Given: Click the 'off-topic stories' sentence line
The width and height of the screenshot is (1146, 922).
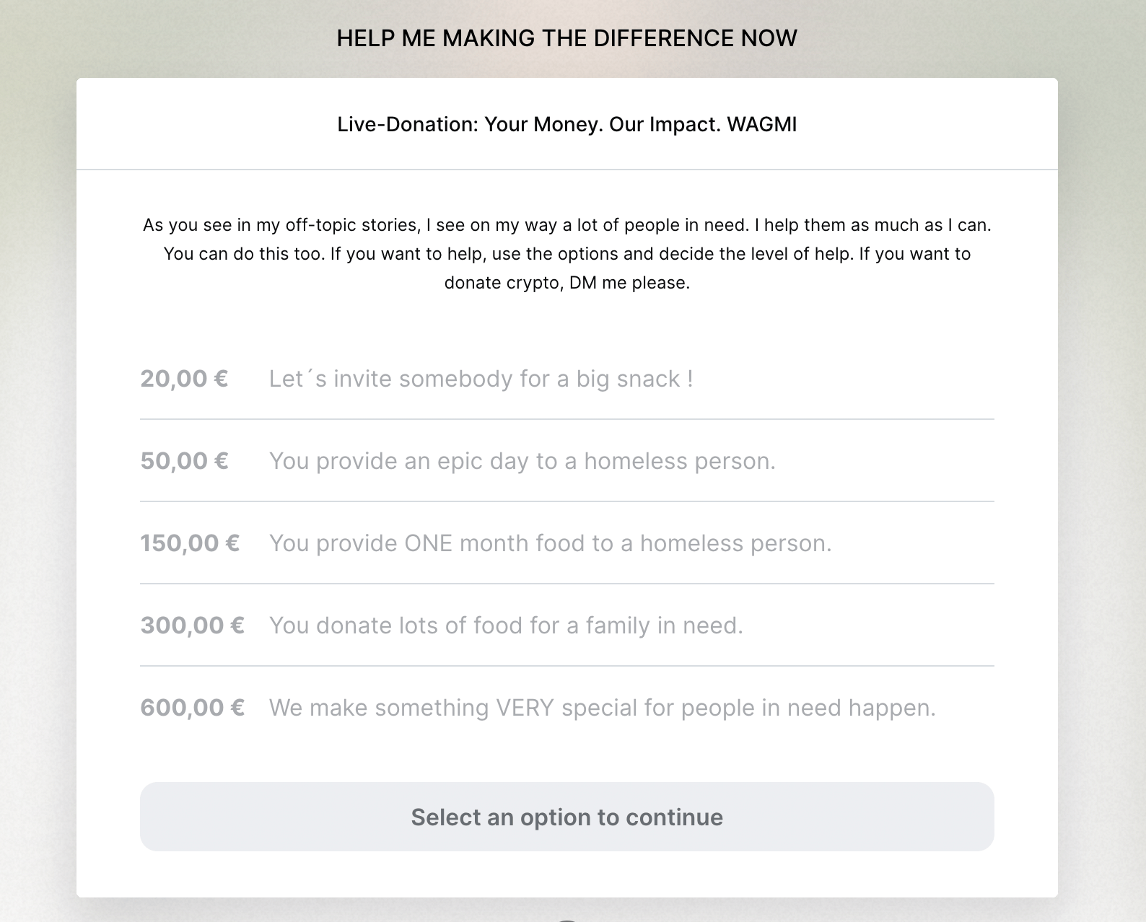Looking at the screenshot, I should click(x=567, y=225).
